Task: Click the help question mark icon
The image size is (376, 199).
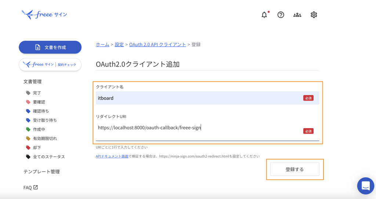Action: click(281, 15)
